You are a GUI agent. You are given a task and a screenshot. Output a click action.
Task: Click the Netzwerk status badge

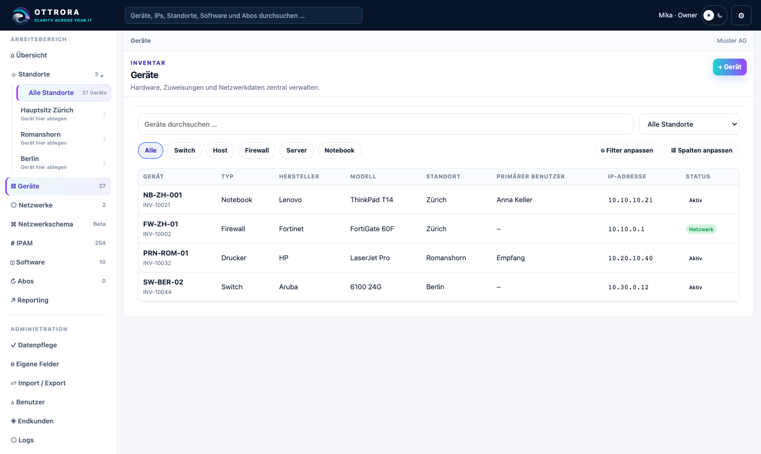pos(701,229)
